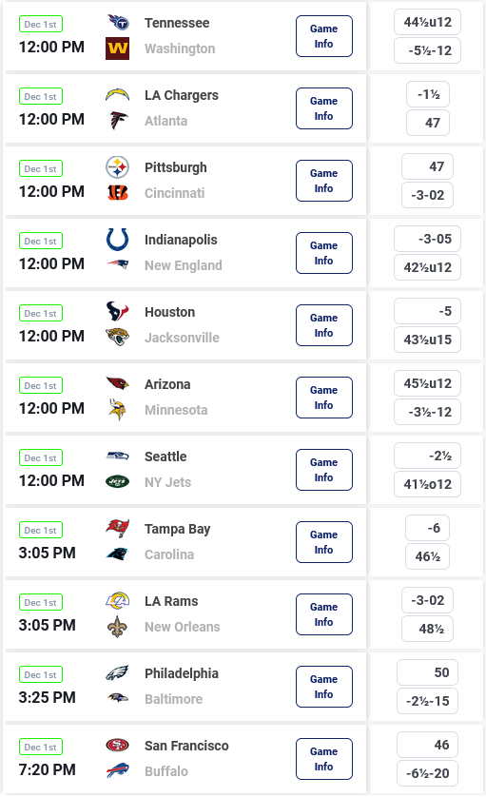Click the Cincinnati team name
The width and height of the screenshot is (486, 797).
pos(174,193)
